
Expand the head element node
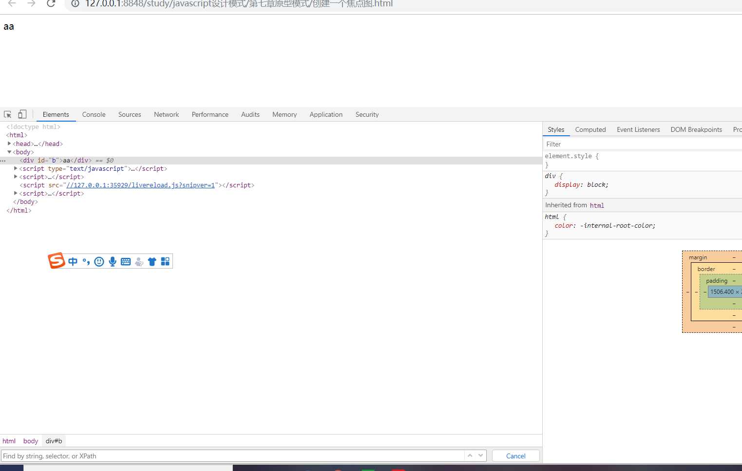click(9, 144)
